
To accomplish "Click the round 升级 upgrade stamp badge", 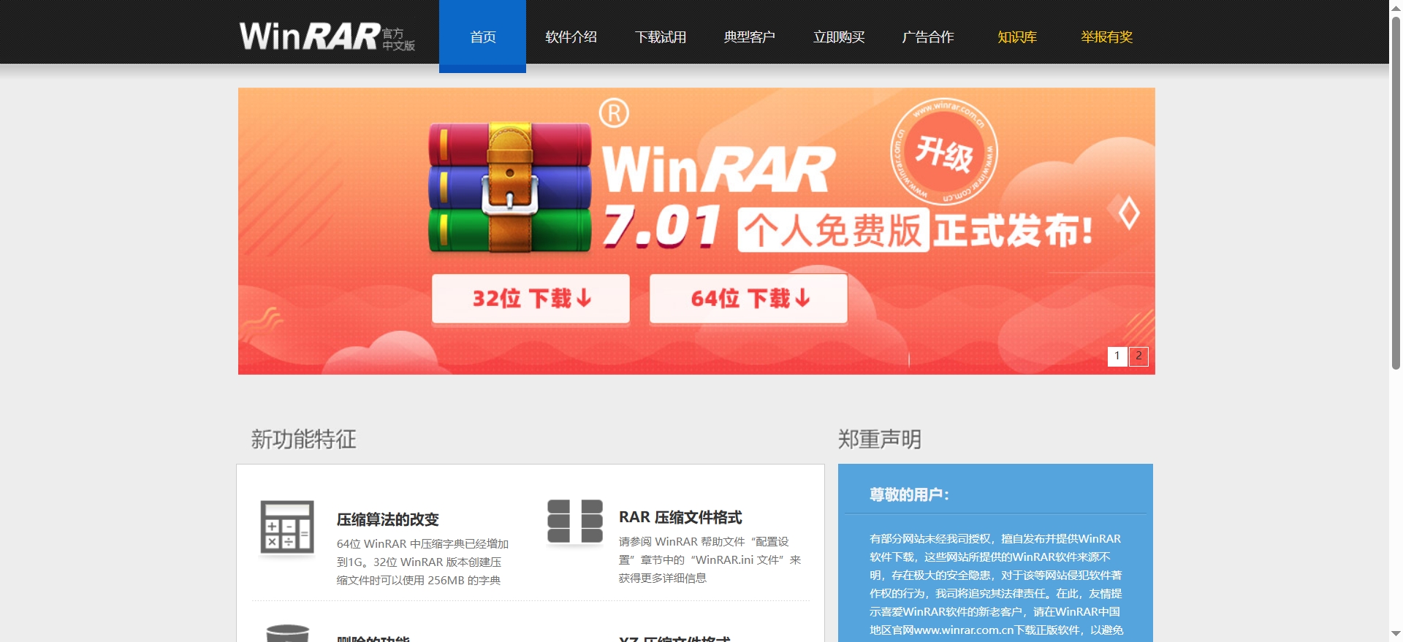I will pyautogui.click(x=943, y=152).
